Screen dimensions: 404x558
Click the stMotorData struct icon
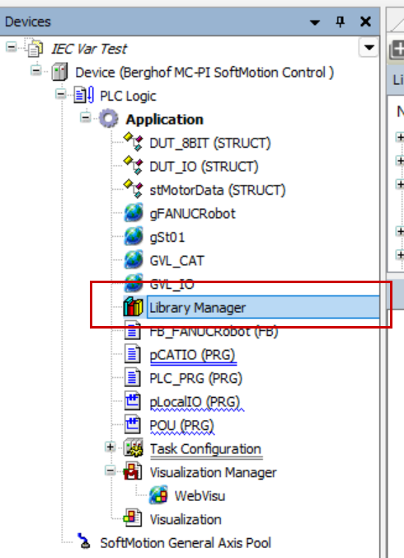point(134,189)
